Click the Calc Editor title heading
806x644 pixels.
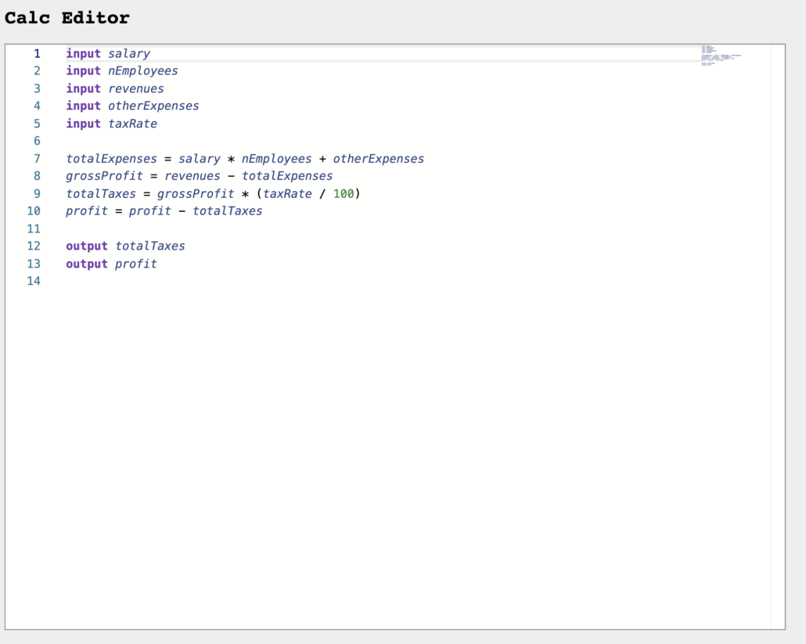pos(66,17)
